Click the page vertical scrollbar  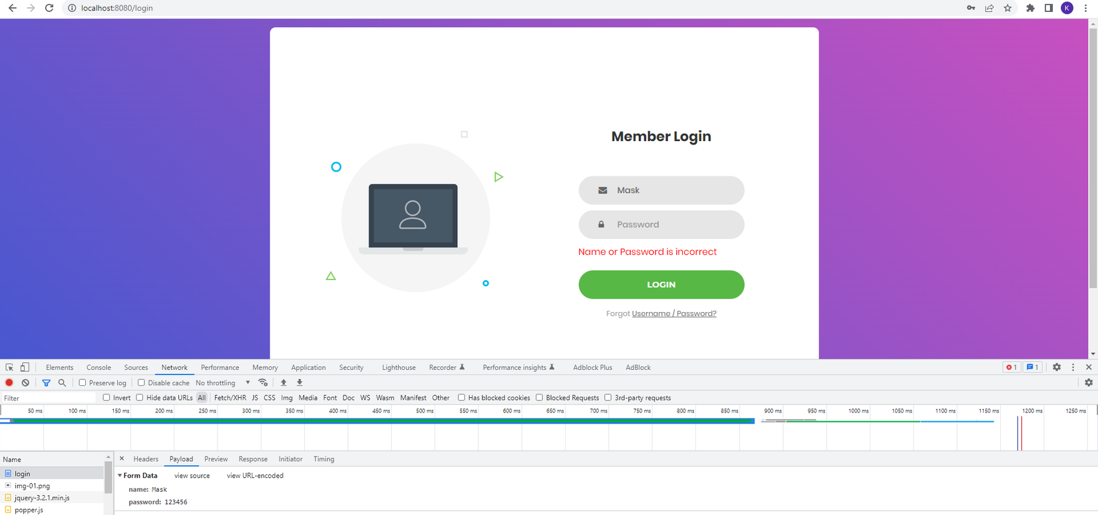[1093, 157]
